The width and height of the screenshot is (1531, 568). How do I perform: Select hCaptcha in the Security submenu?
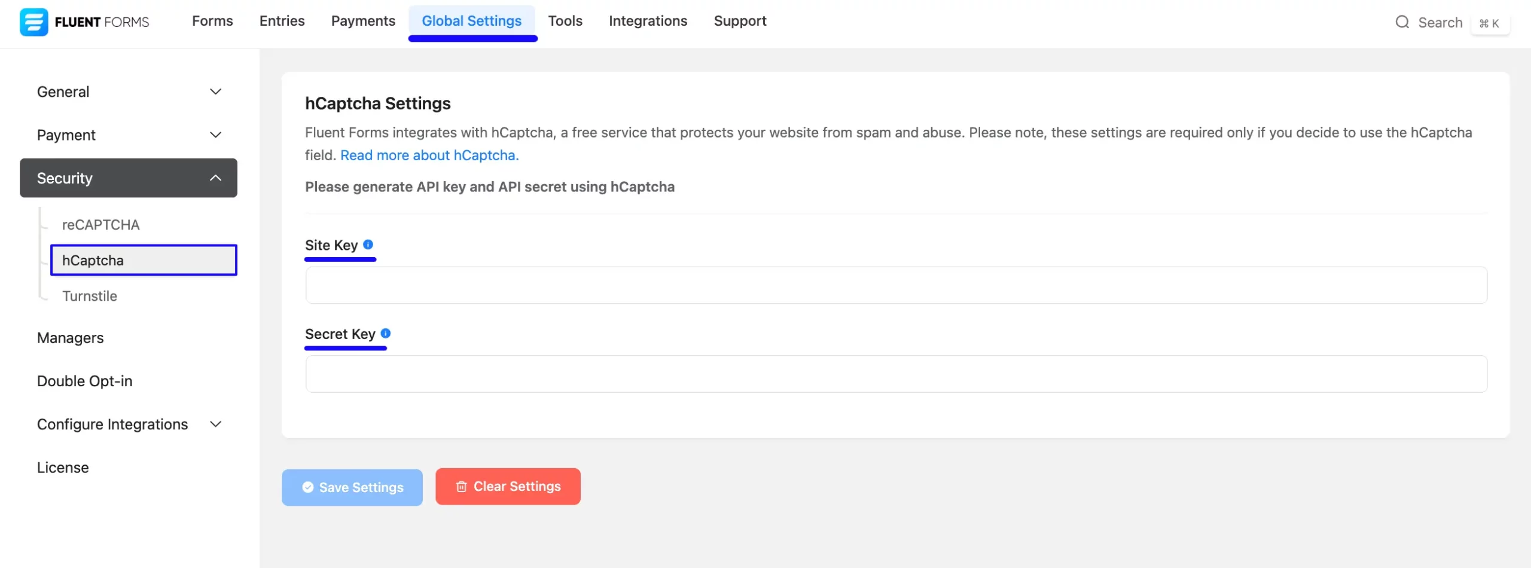[144, 260]
